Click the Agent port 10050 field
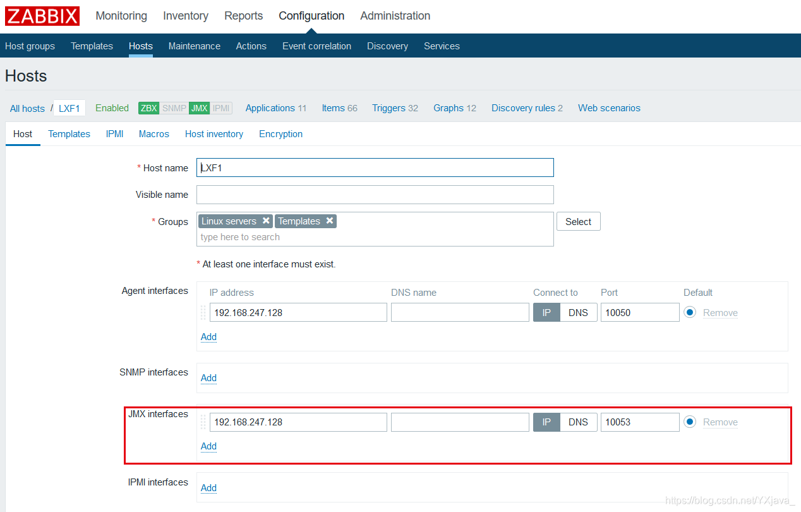Screen dimensions: 801x512 click(640, 312)
